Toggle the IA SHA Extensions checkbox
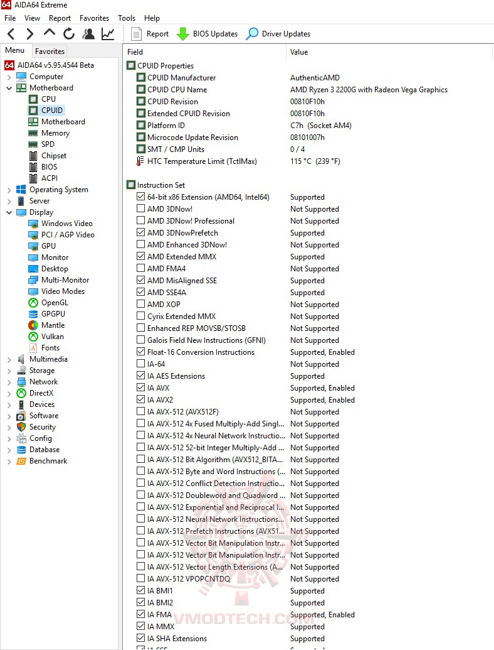Viewport: 494px width, 650px height. (140, 638)
